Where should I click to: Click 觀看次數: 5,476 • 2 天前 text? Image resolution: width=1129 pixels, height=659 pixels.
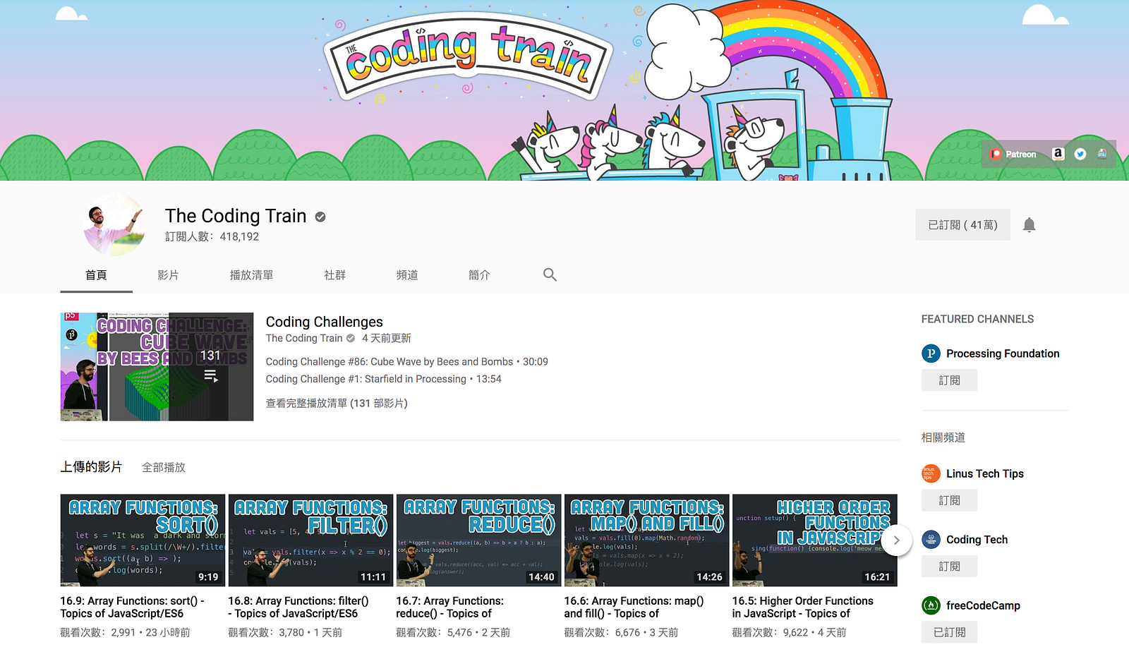[x=453, y=633]
